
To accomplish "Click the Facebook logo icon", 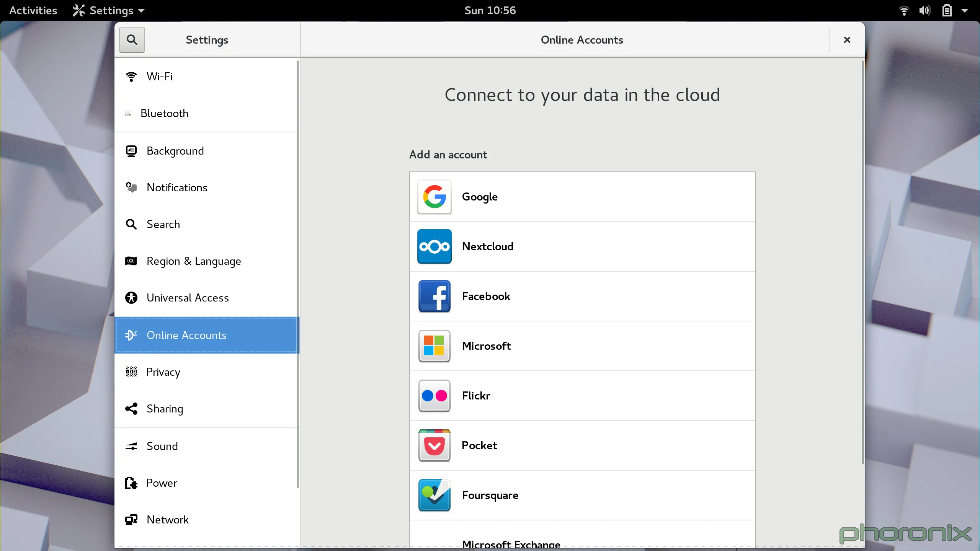I will click(434, 296).
